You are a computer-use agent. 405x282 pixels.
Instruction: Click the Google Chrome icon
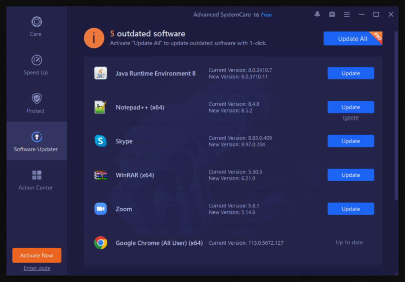pos(100,243)
